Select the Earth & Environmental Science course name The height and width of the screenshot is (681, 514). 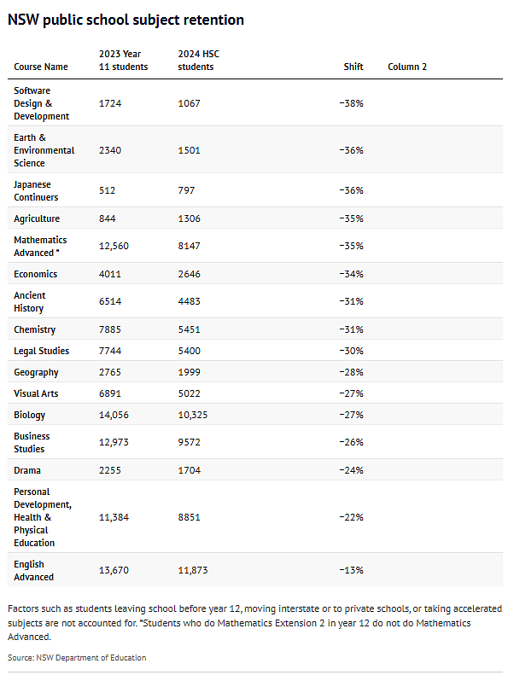(44, 150)
